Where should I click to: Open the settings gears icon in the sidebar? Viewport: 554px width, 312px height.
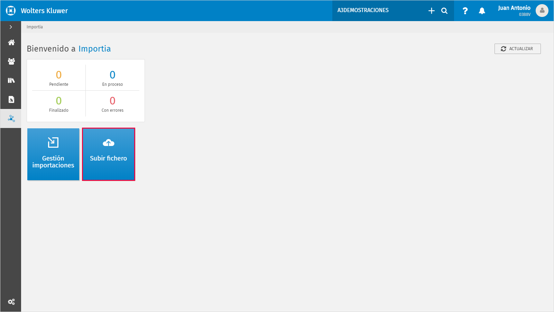(11, 302)
